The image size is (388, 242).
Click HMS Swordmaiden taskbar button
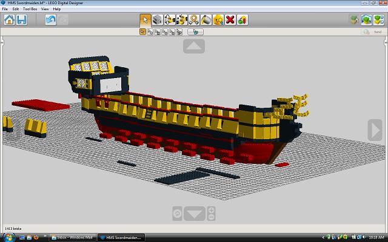(121, 238)
